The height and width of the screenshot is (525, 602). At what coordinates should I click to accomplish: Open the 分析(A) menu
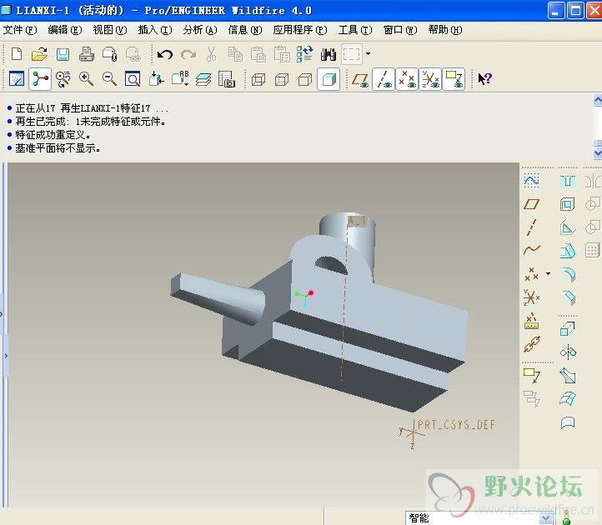click(x=200, y=30)
